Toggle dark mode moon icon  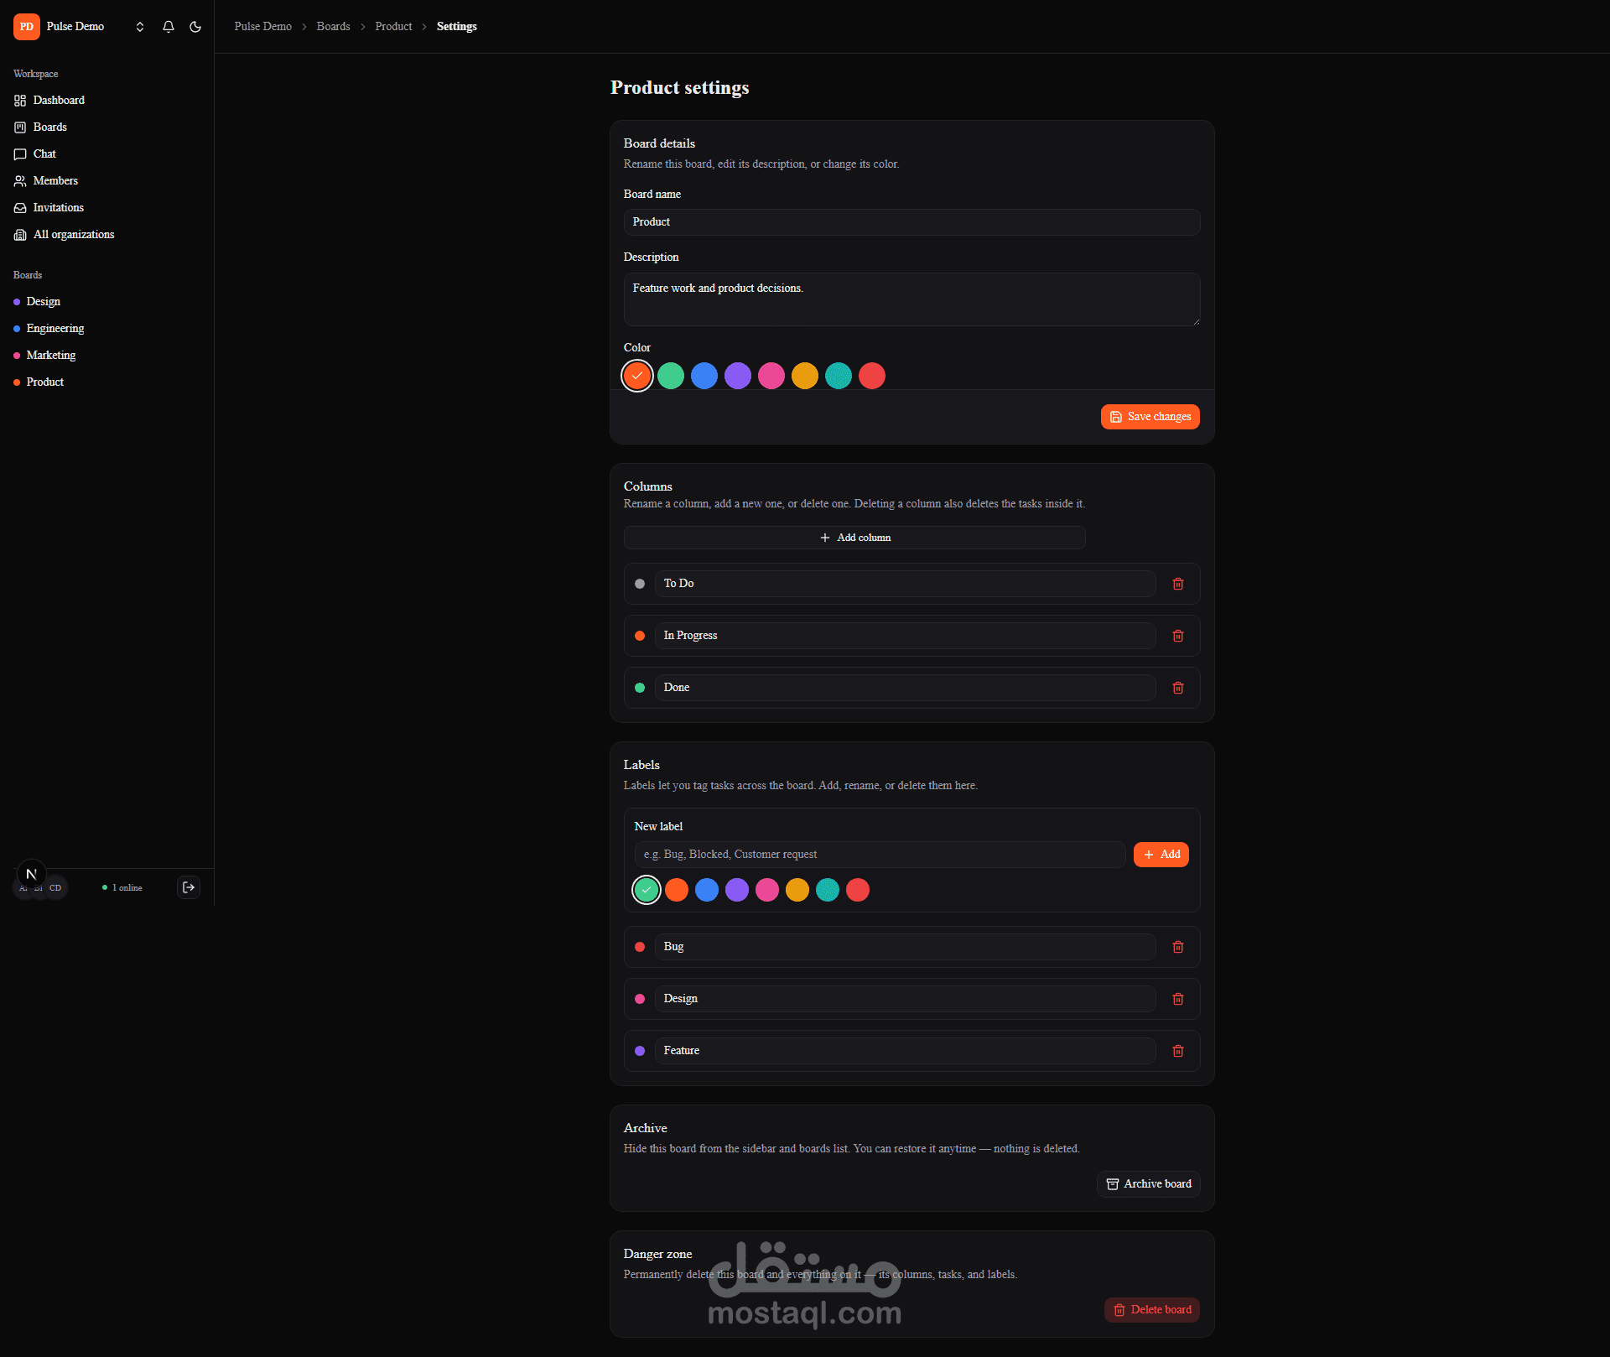195,27
